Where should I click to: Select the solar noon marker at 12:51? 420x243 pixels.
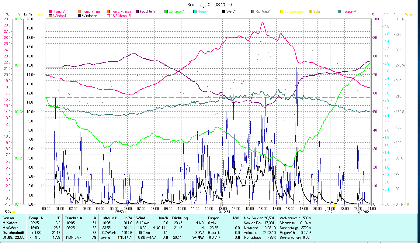point(220,212)
